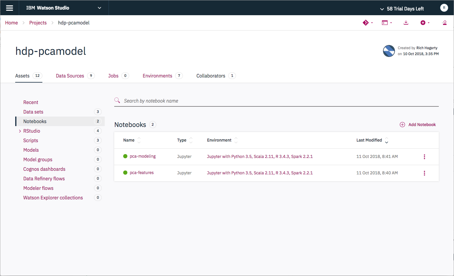
Task: Select Model groups in the sidebar
Action: 38,159
